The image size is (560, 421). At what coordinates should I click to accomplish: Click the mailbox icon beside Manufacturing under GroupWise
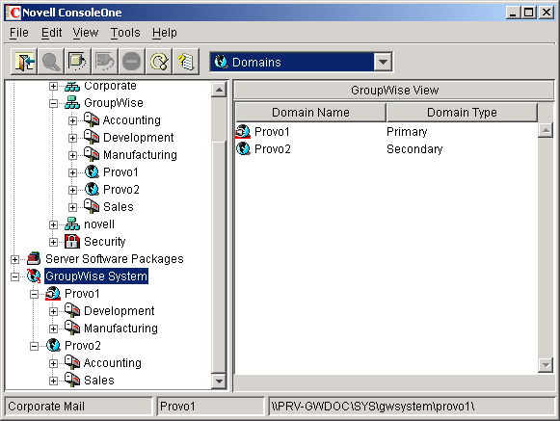tap(92, 154)
